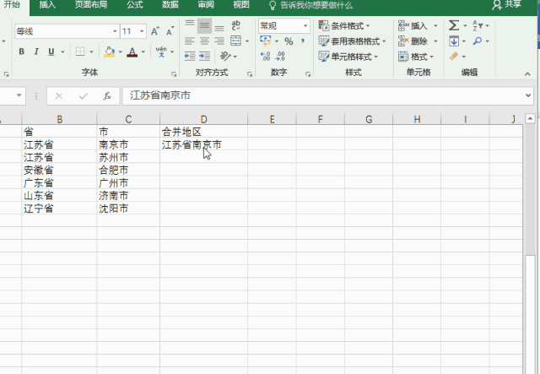Open 套用表格格式 menu
540x374 pixels.
pos(353,41)
